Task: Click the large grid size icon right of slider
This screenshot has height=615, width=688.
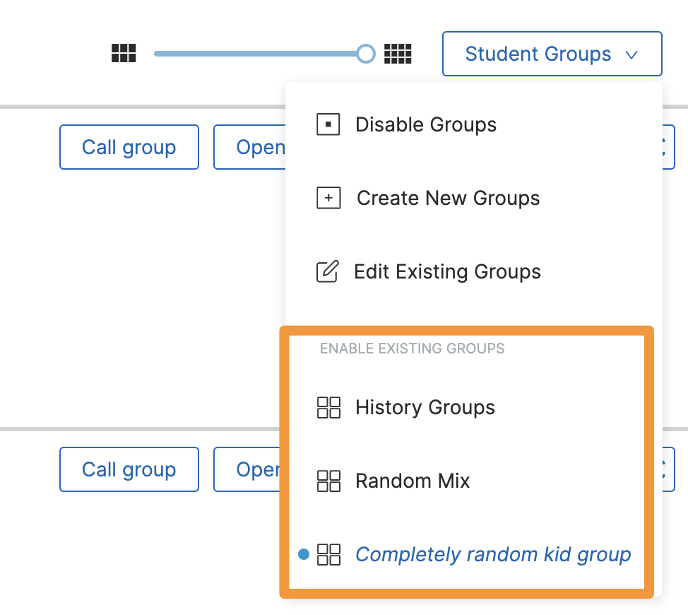Action: click(397, 53)
